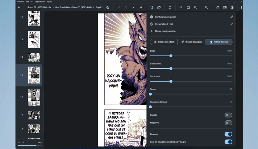Open color filters icon in toolbar
The image size is (258, 149).
coord(232,7)
